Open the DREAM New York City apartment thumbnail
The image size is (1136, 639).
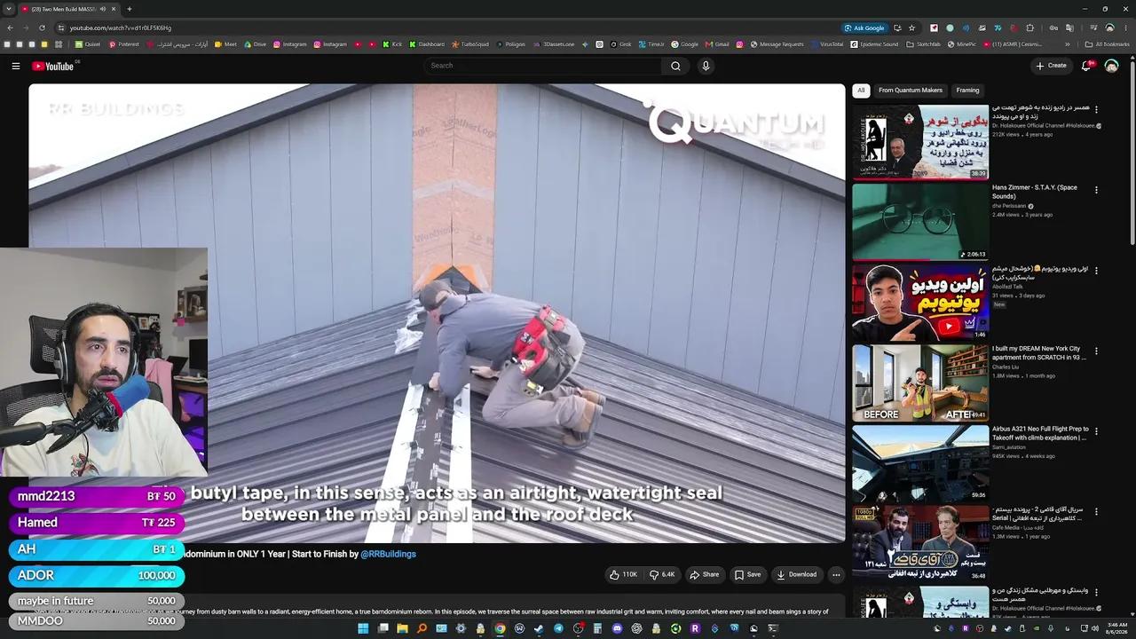click(x=920, y=383)
